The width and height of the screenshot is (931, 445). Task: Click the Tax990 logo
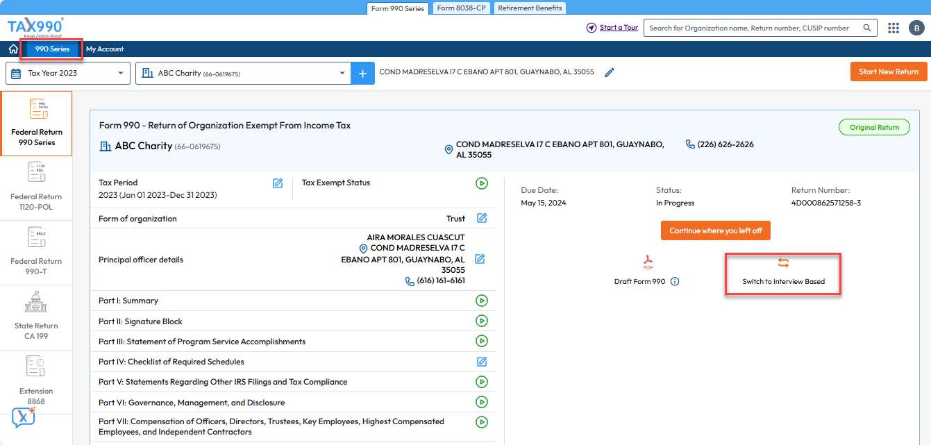click(x=35, y=28)
